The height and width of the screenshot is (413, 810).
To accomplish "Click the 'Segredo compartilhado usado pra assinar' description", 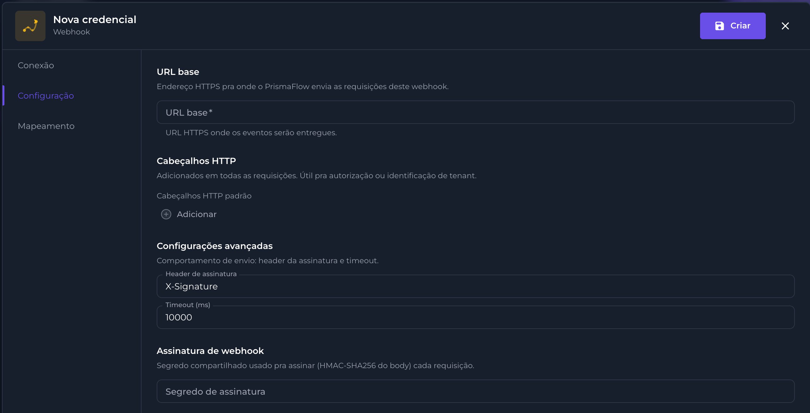I will [315, 366].
